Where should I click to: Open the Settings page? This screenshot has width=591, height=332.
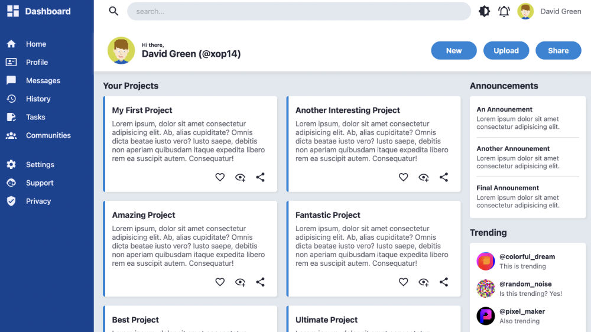point(40,165)
